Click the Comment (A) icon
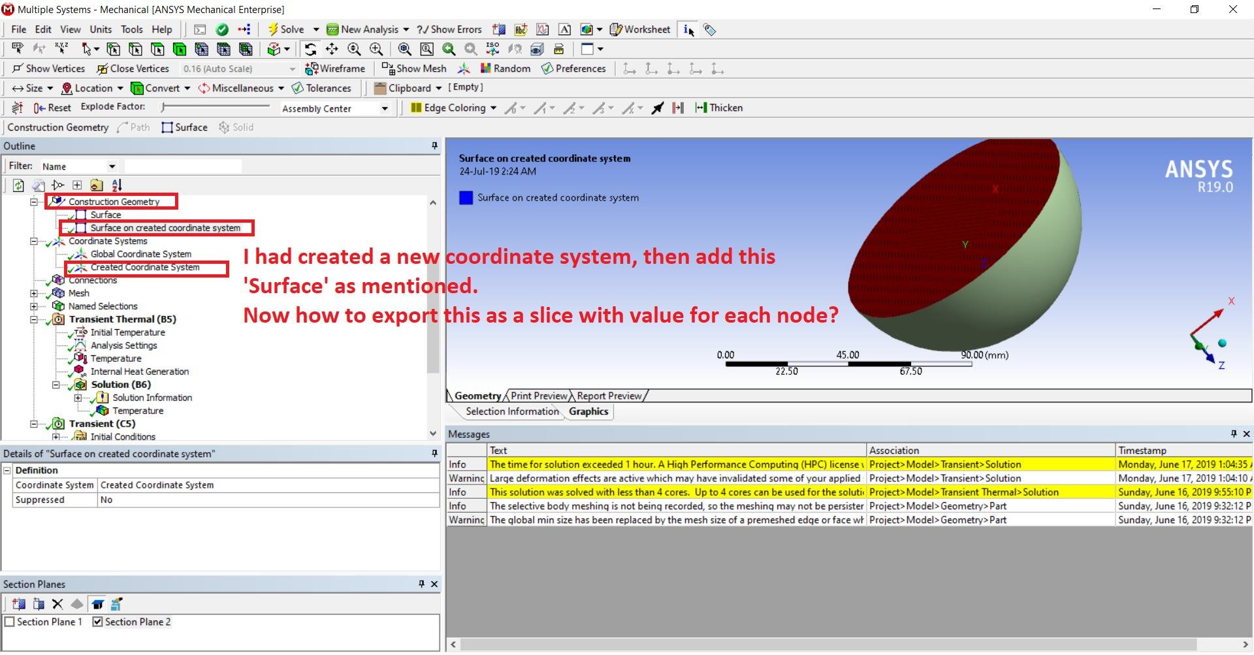Image resolution: width=1254 pixels, height=655 pixels. click(x=565, y=29)
